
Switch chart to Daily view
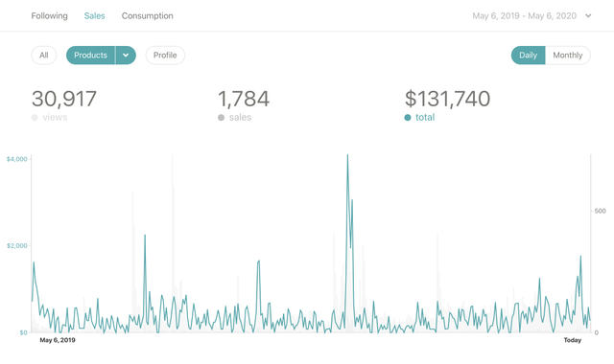[x=528, y=56]
